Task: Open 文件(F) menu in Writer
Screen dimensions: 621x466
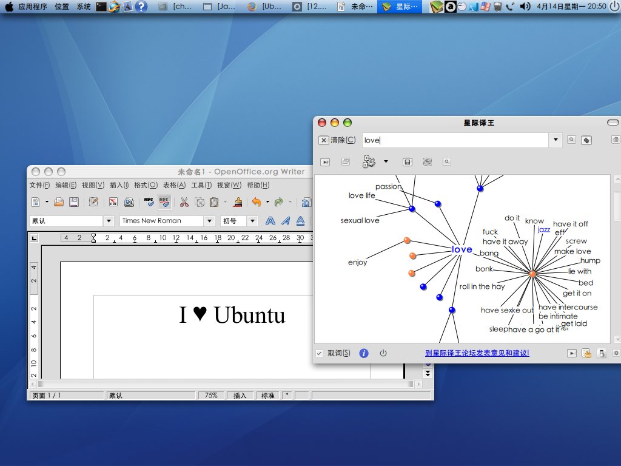Action: click(39, 185)
